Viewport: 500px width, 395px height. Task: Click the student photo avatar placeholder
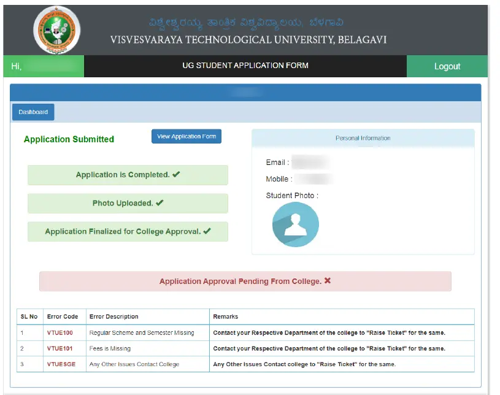(295, 224)
